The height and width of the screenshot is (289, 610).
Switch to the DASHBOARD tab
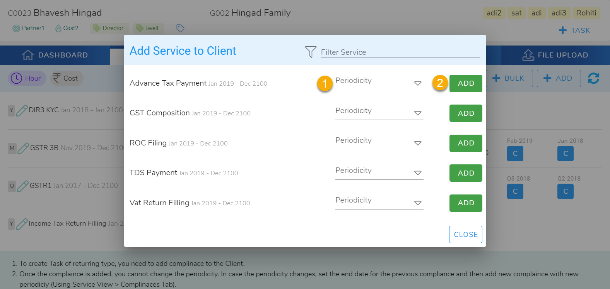point(55,55)
